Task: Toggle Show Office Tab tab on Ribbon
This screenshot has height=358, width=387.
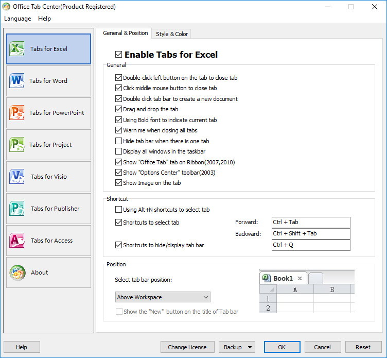Action: (118, 162)
